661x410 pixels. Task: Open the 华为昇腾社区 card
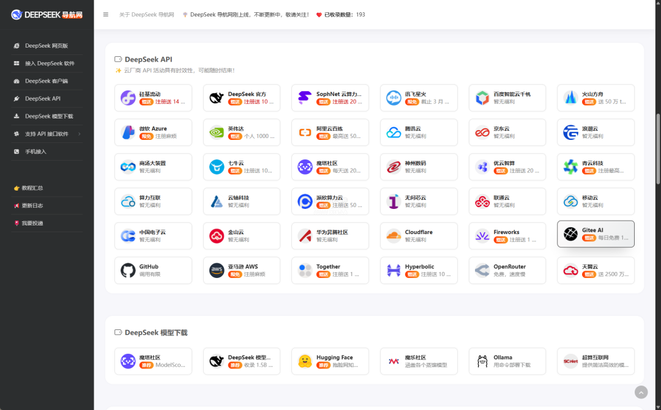(x=330, y=236)
